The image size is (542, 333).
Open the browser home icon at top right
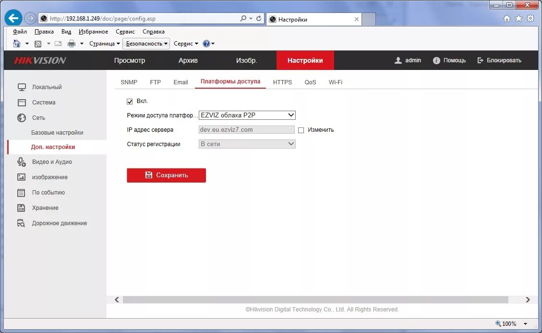tap(507, 19)
